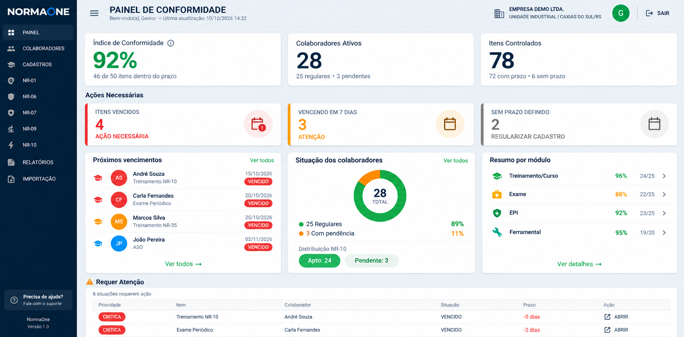Click the JP avatar for João Pereira

click(x=119, y=243)
